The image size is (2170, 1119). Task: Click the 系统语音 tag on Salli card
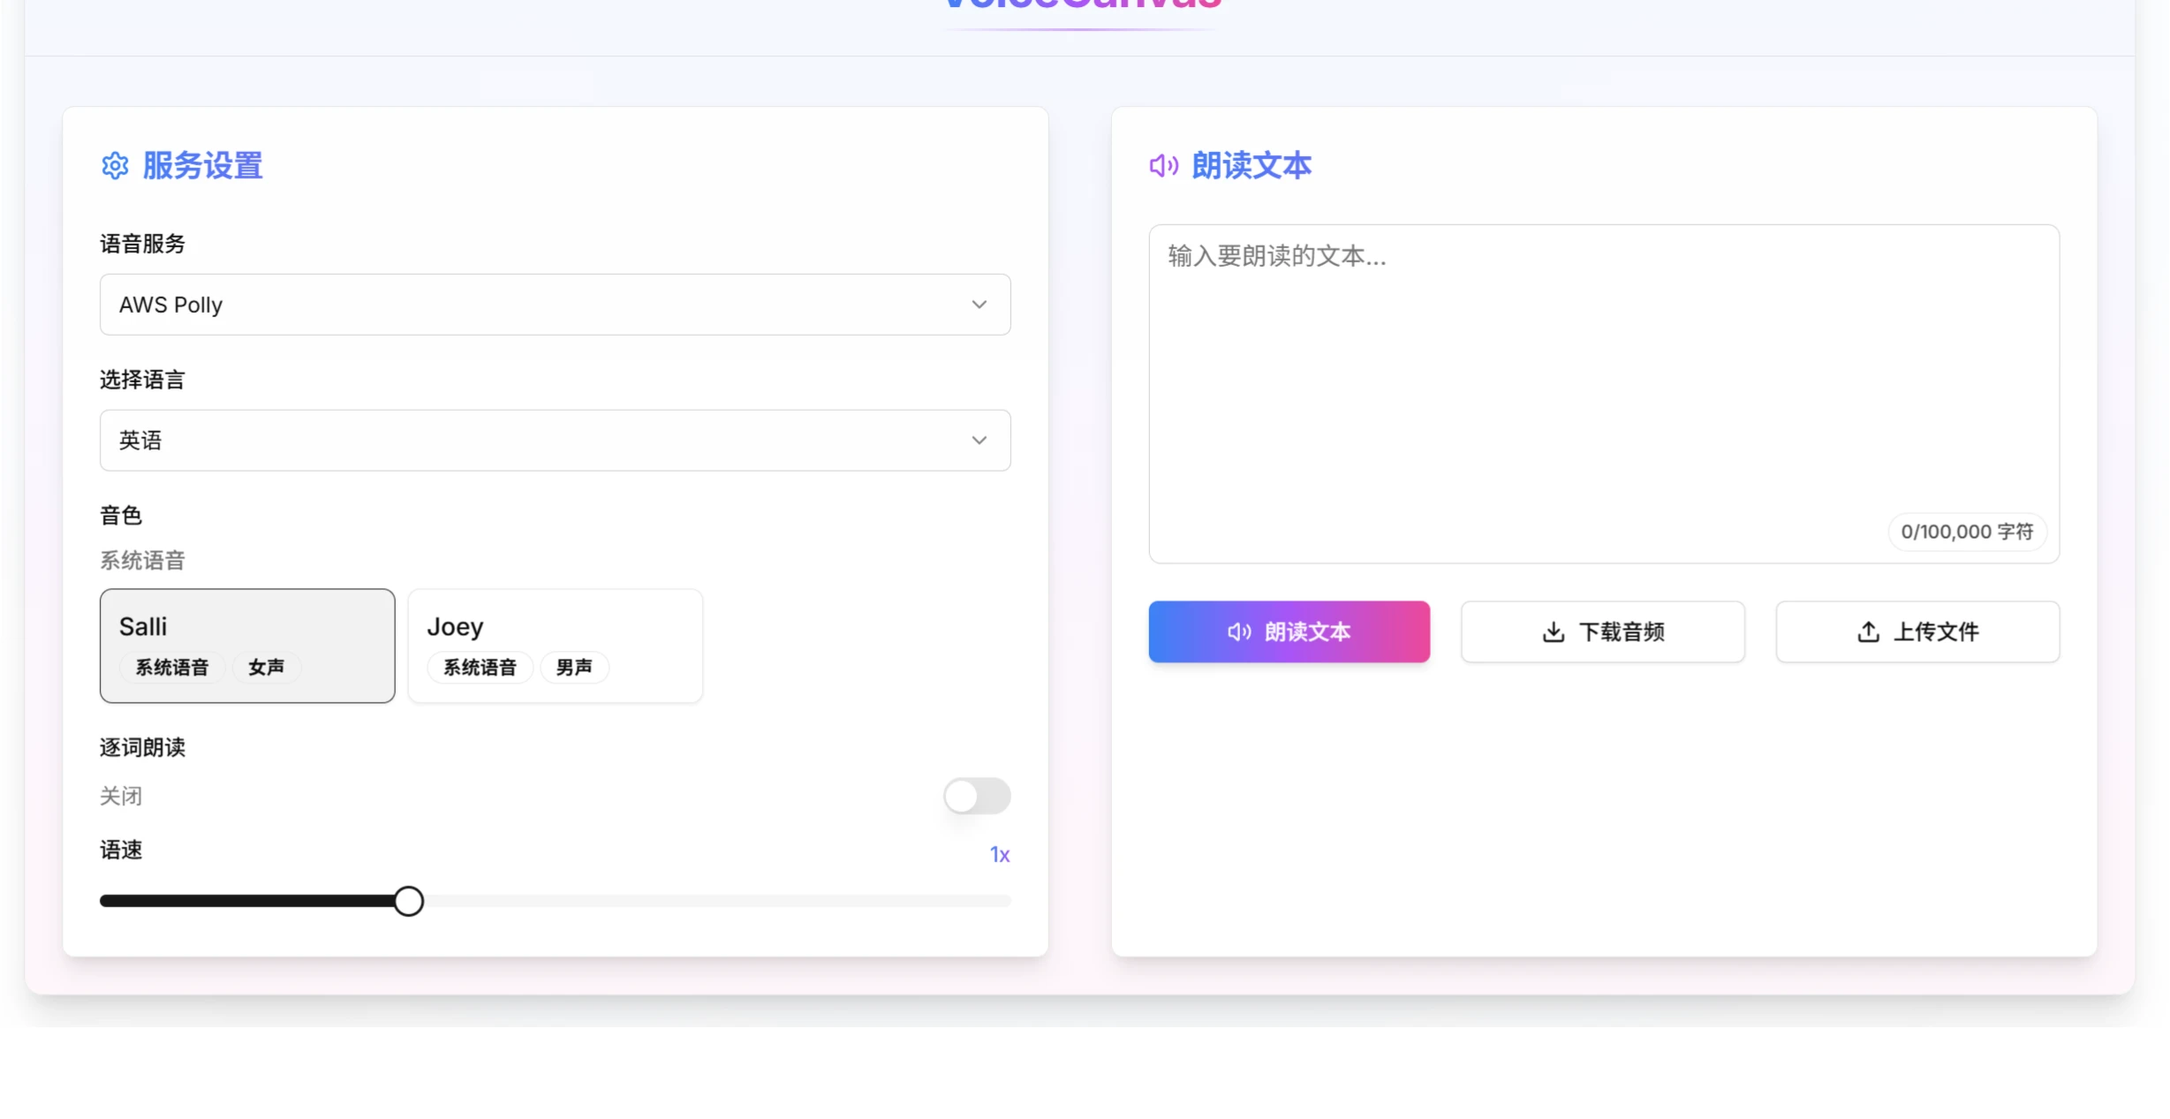pyautogui.click(x=172, y=668)
